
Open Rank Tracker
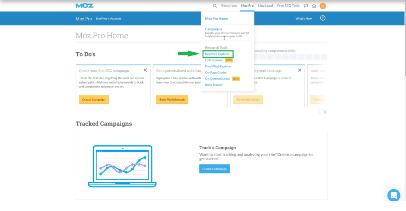pyautogui.click(x=214, y=85)
